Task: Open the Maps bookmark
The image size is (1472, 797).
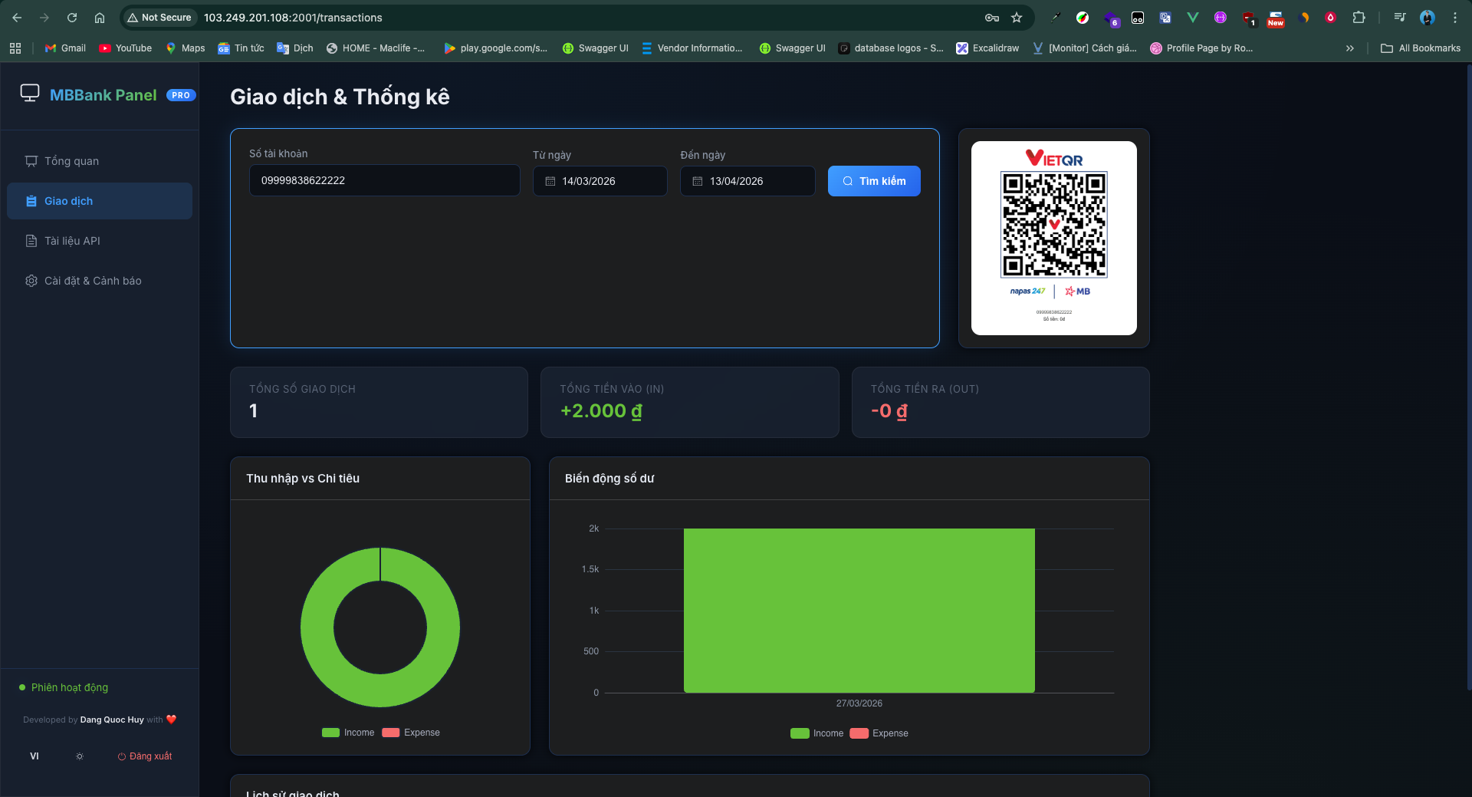Action: coord(186,48)
